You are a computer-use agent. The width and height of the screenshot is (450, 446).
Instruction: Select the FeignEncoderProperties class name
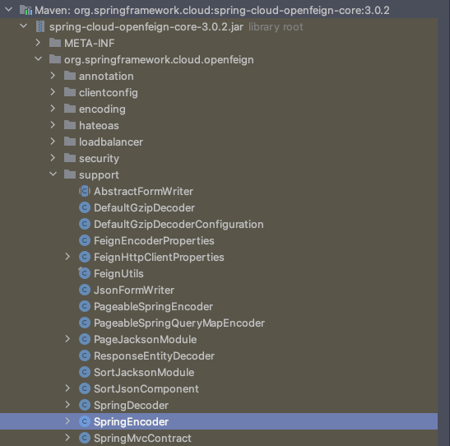[x=154, y=241]
